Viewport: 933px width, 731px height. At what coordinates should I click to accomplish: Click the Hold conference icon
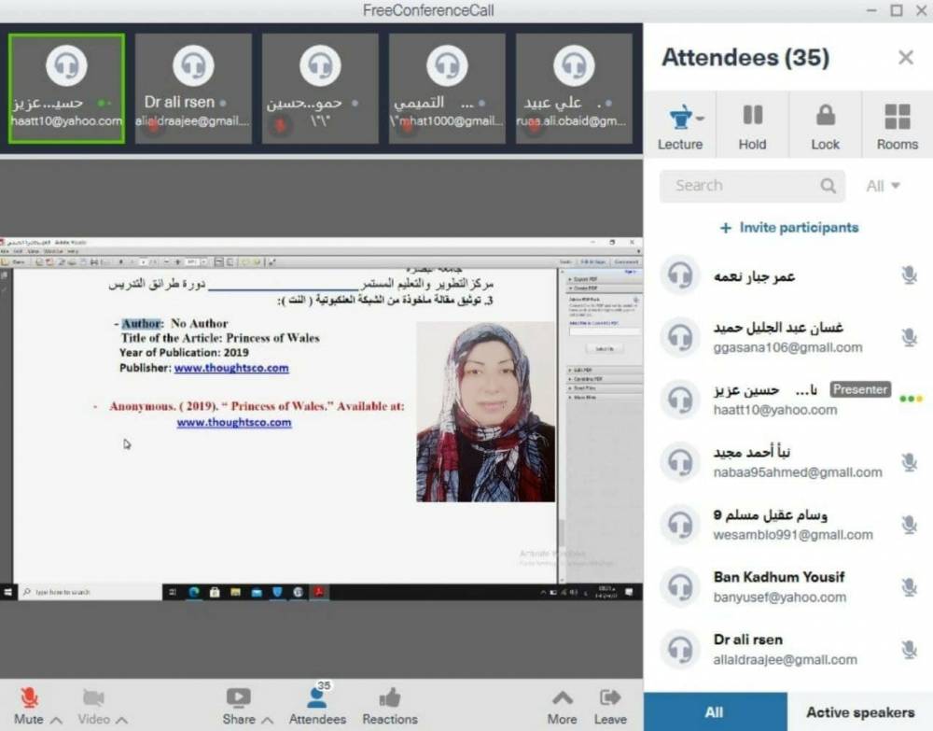tap(752, 117)
